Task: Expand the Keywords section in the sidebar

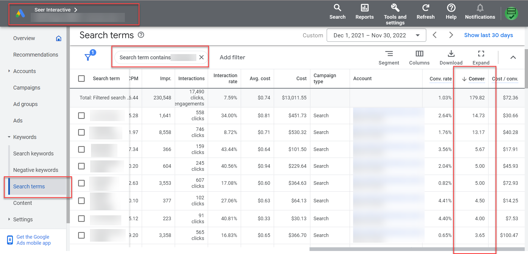Action: 9,137
